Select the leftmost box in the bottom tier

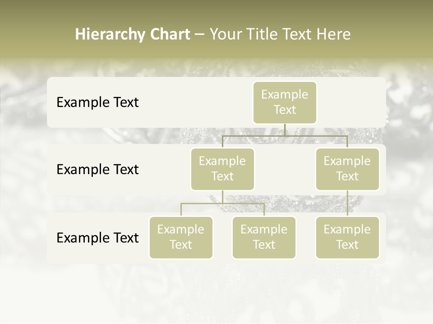click(x=181, y=237)
